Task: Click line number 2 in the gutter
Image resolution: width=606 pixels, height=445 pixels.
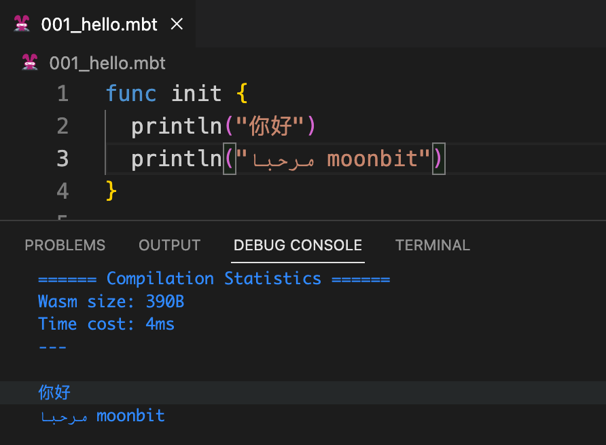Action: (x=63, y=126)
